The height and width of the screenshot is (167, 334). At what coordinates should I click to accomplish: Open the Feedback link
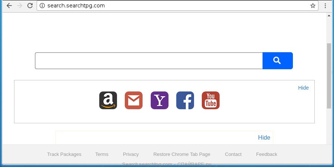(267, 154)
